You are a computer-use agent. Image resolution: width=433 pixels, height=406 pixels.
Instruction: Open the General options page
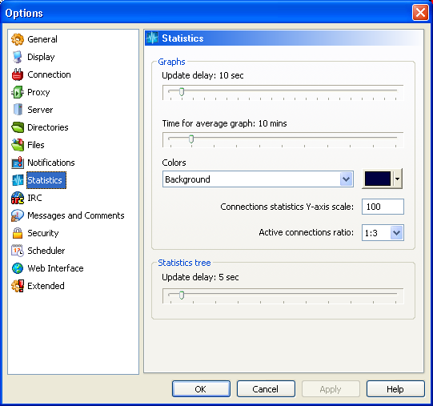(42, 39)
